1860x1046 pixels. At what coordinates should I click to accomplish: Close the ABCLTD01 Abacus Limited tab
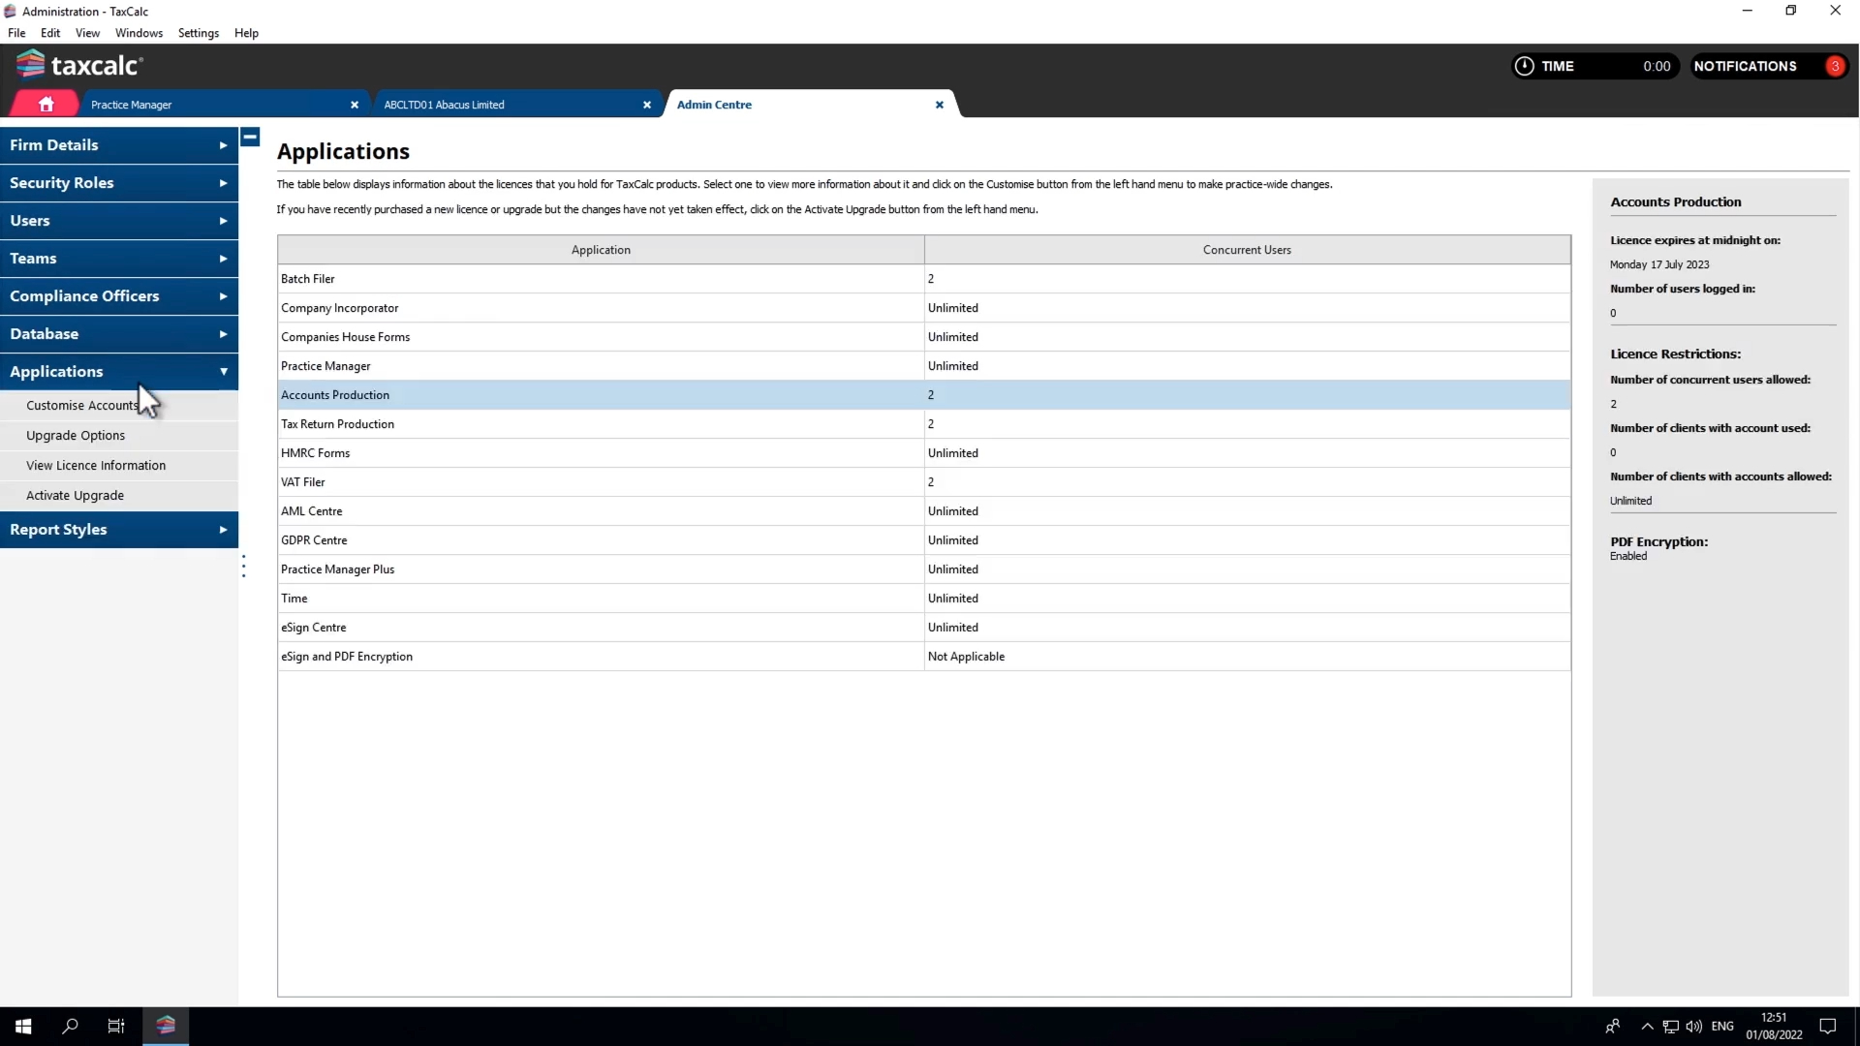647,105
